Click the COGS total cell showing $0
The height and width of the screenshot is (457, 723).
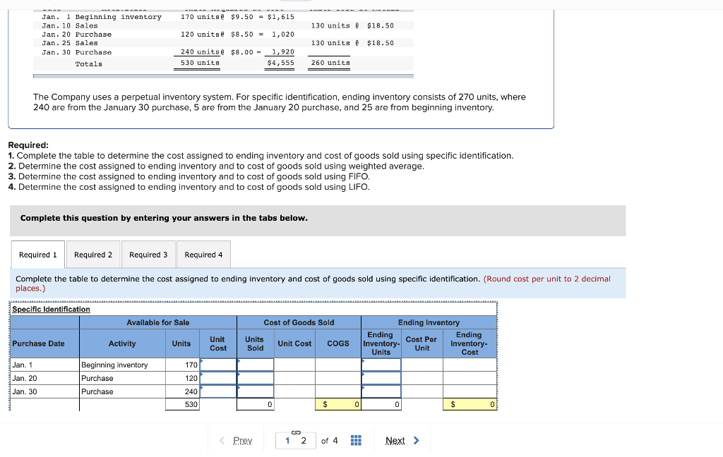337,403
